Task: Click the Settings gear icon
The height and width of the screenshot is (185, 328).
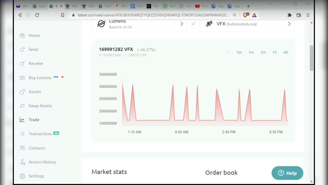Action: coord(22,176)
